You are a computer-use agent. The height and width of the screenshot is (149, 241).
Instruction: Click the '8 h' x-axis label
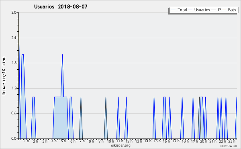(91, 141)
